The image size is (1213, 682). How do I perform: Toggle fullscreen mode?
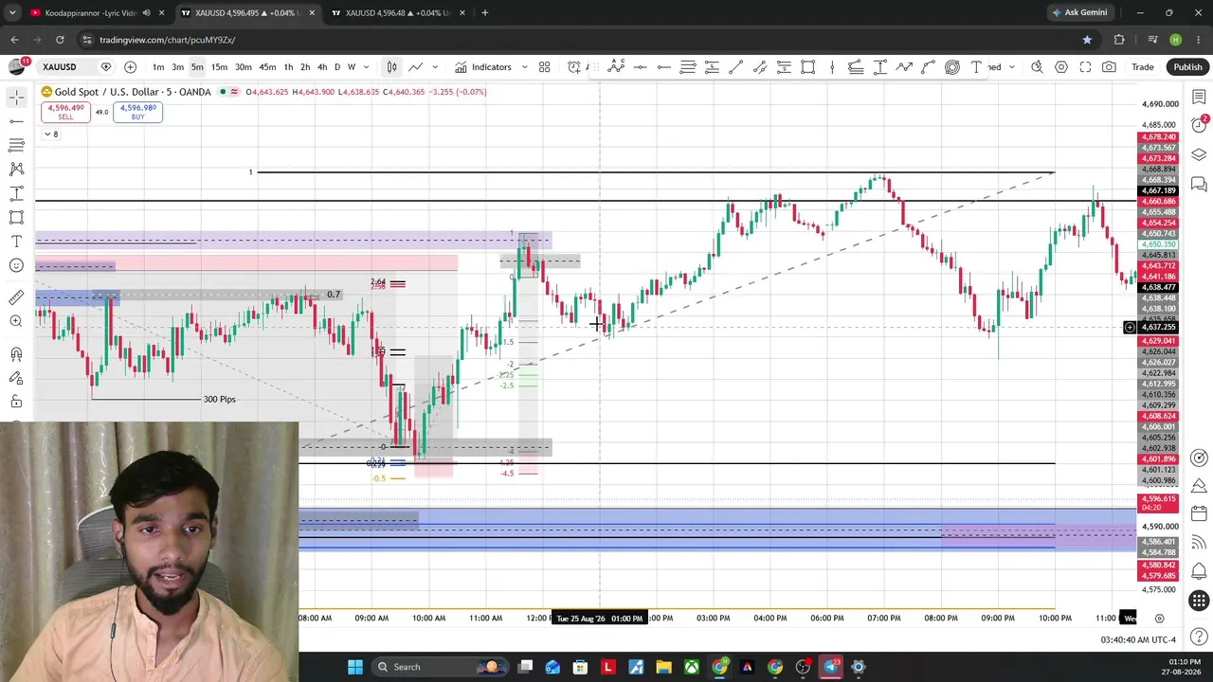click(1085, 67)
